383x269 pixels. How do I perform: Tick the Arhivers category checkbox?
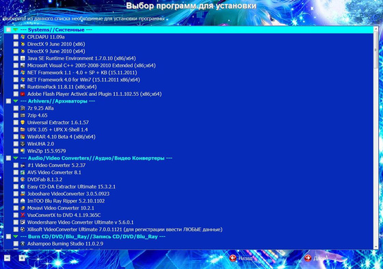click(8, 101)
